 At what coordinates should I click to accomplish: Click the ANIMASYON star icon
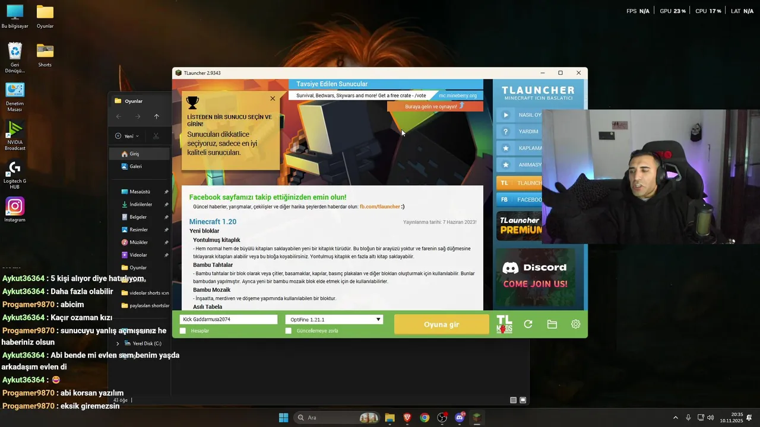pyautogui.click(x=506, y=165)
